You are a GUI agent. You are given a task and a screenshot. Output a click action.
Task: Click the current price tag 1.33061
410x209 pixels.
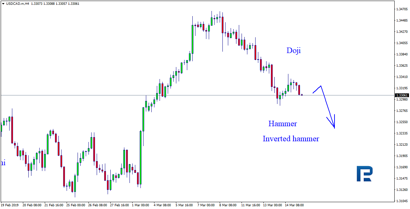click(401, 95)
